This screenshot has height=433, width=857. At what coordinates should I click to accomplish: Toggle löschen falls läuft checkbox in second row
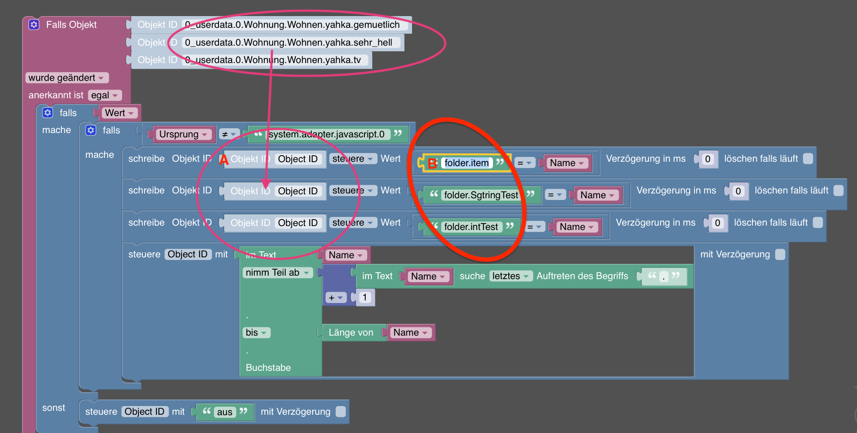tap(838, 190)
